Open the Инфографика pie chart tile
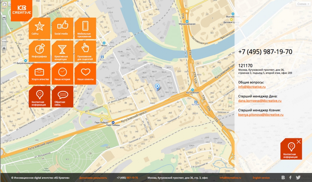This screenshot has width=312, height=182. [39, 51]
